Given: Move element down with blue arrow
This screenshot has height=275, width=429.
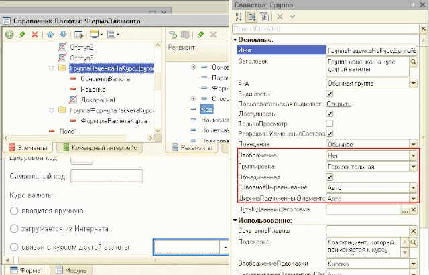Looking at the screenshot, I should coord(63,35).
